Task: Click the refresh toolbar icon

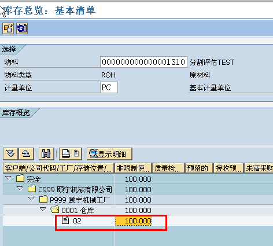Action: [22, 28]
